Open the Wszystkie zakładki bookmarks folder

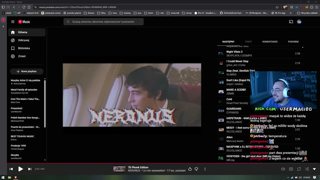coord(307,13)
